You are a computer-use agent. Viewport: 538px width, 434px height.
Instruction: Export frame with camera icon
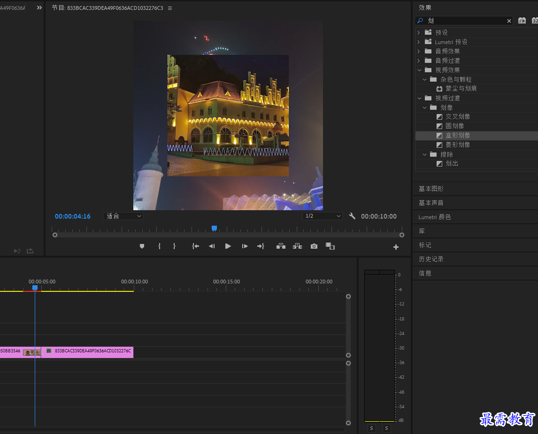click(314, 246)
